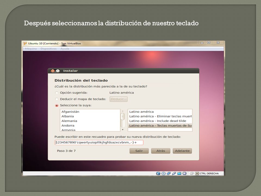Go back with the Atrás button
The height and width of the screenshot is (196, 261).
pos(161,151)
